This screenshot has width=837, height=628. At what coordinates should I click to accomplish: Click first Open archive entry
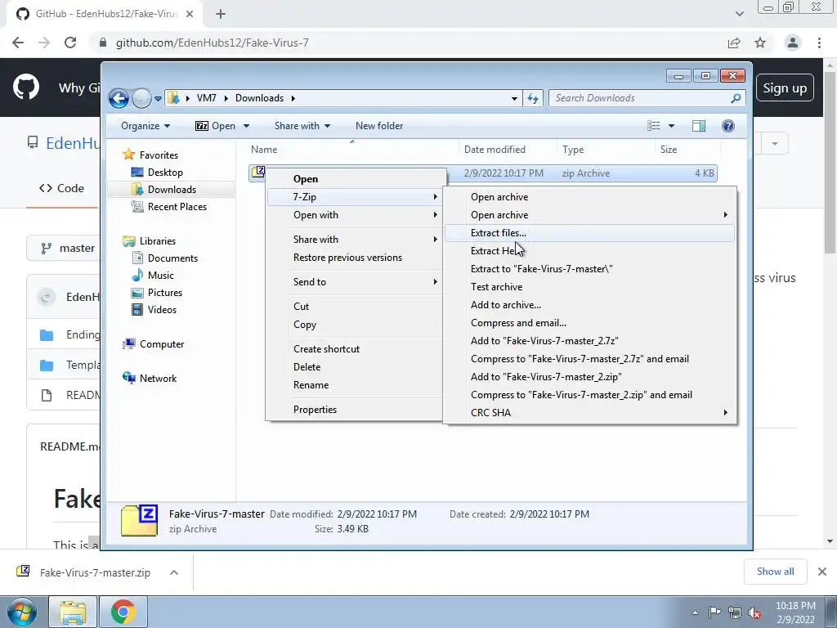click(x=590, y=197)
